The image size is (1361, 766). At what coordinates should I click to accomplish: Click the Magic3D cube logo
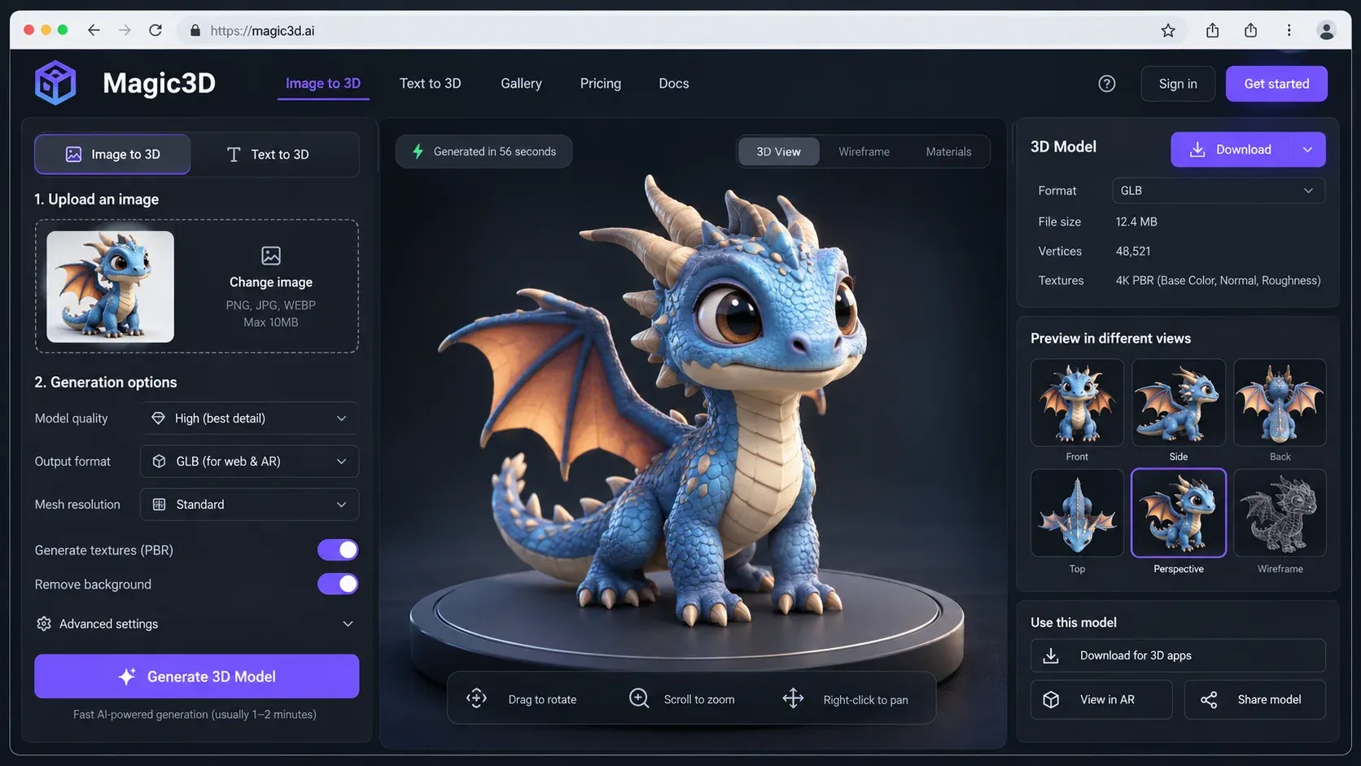[x=55, y=82]
